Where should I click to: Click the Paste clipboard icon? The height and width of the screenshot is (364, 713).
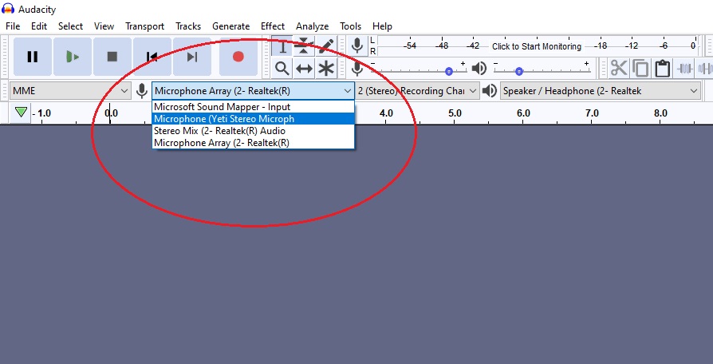click(x=663, y=69)
